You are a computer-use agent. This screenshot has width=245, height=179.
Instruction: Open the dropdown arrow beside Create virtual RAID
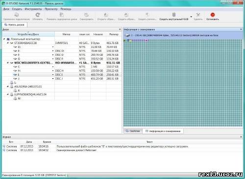pyautogui.click(x=191, y=17)
